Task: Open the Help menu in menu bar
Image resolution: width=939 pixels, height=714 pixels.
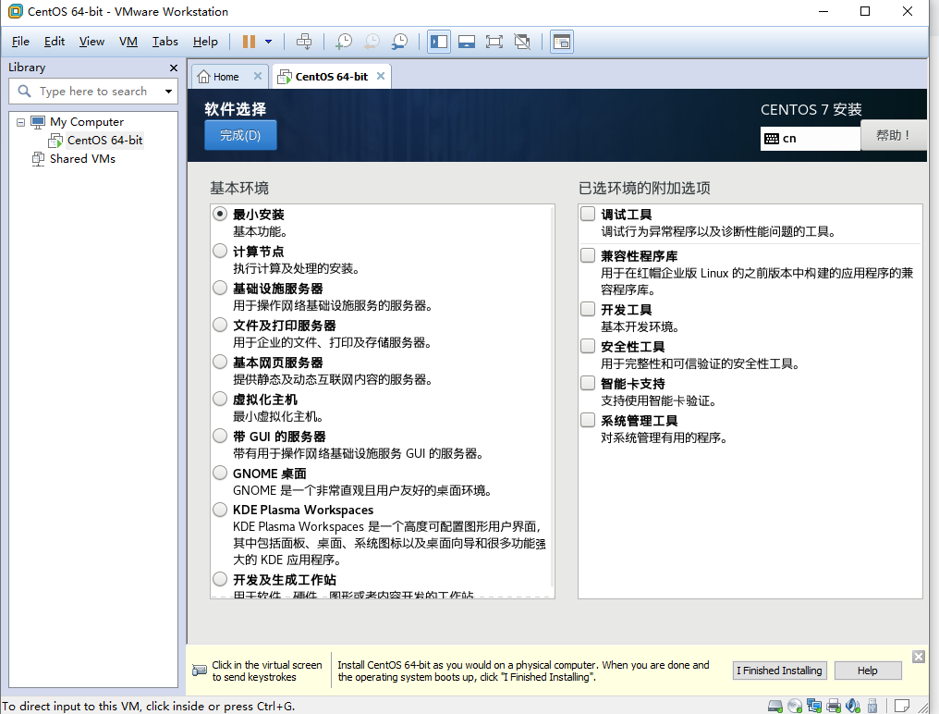Action: pyautogui.click(x=205, y=42)
